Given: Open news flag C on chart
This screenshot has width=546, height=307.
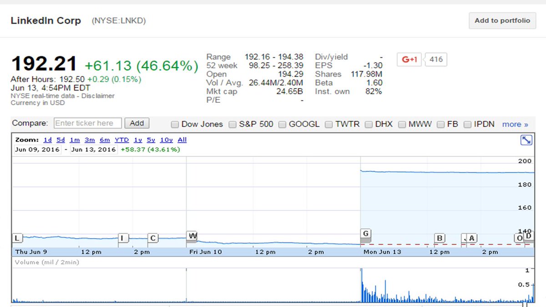Looking at the screenshot, I should pos(153,238).
